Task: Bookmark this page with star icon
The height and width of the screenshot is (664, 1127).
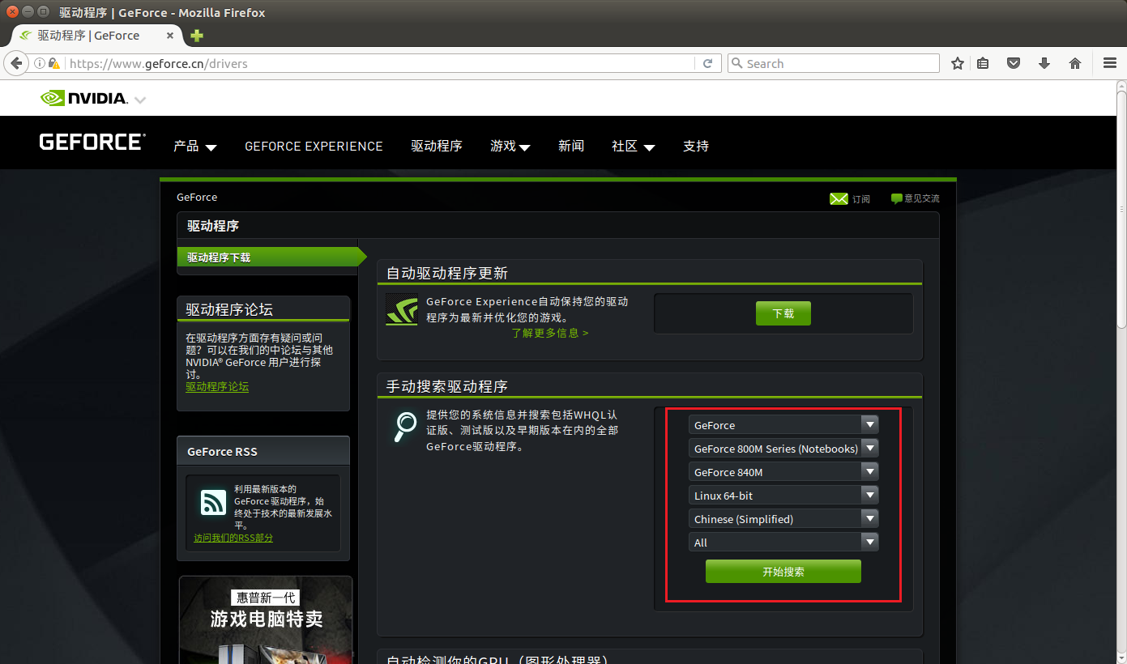Action: [x=958, y=63]
